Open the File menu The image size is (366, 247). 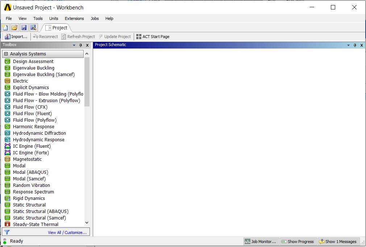[x=9, y=18]
